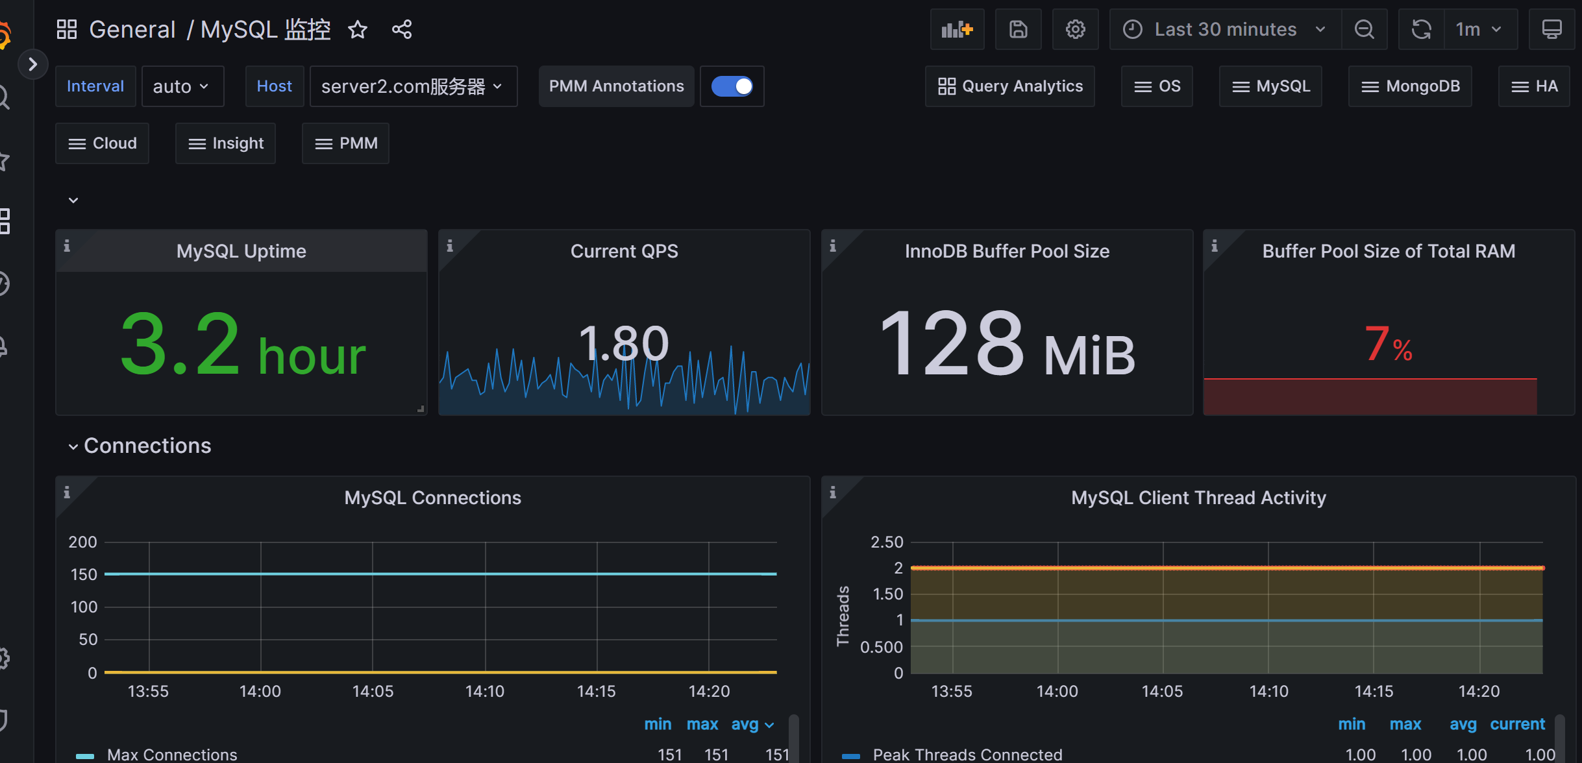The width and height of the screenshot is (1582, 763).
Task: Open the MySQL Uptime panel title menu
Action: click(241, 251)
